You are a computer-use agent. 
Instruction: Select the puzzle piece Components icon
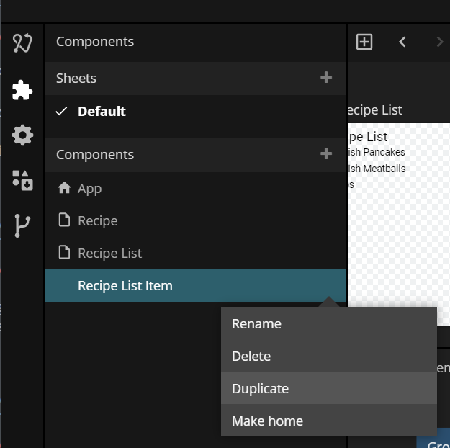pyautogui.click(x=22, y=89)
